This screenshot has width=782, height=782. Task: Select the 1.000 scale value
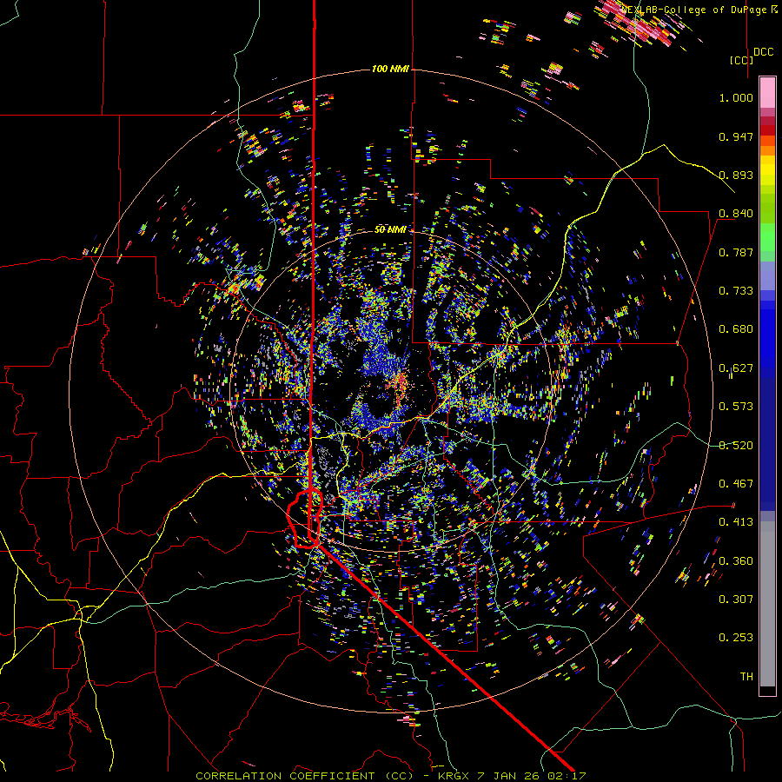click(x=736, y=97)
